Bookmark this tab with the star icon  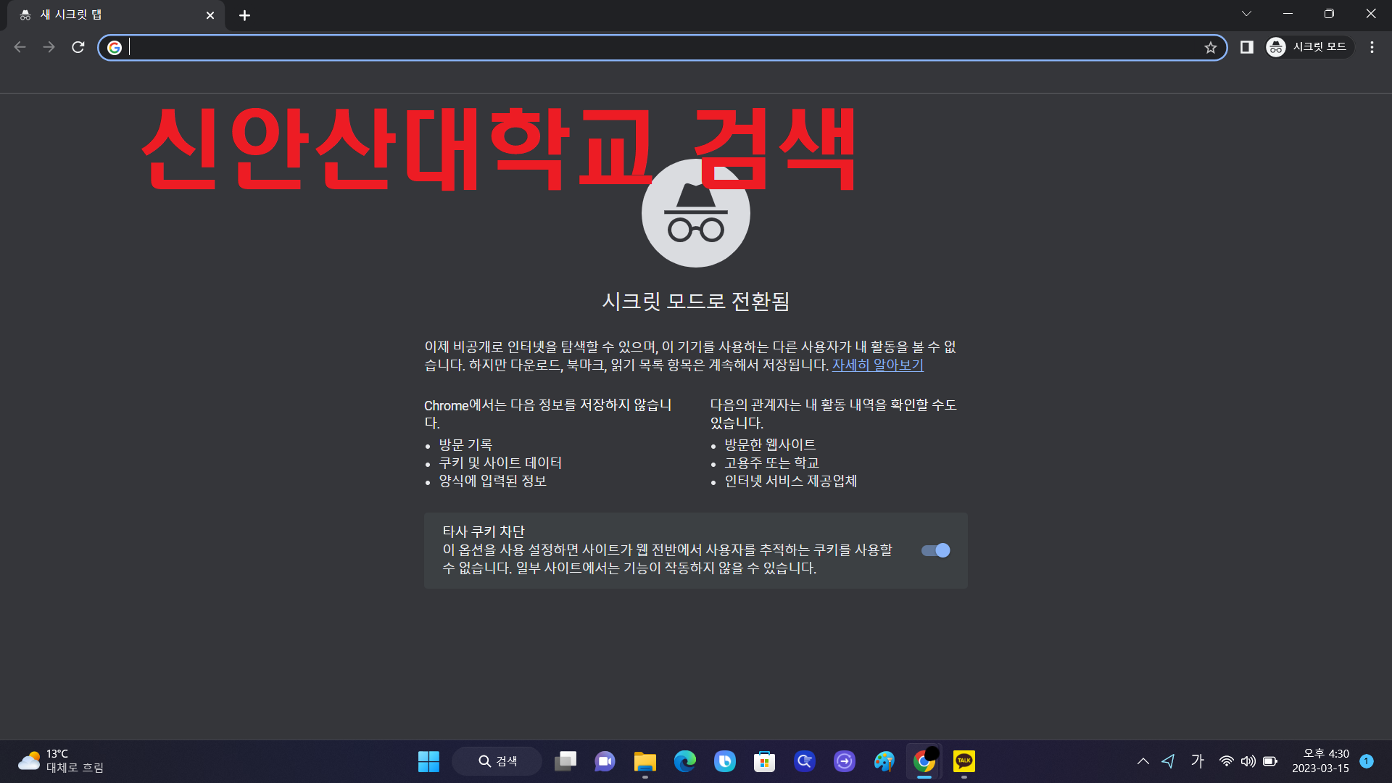tap(1210, 47)
